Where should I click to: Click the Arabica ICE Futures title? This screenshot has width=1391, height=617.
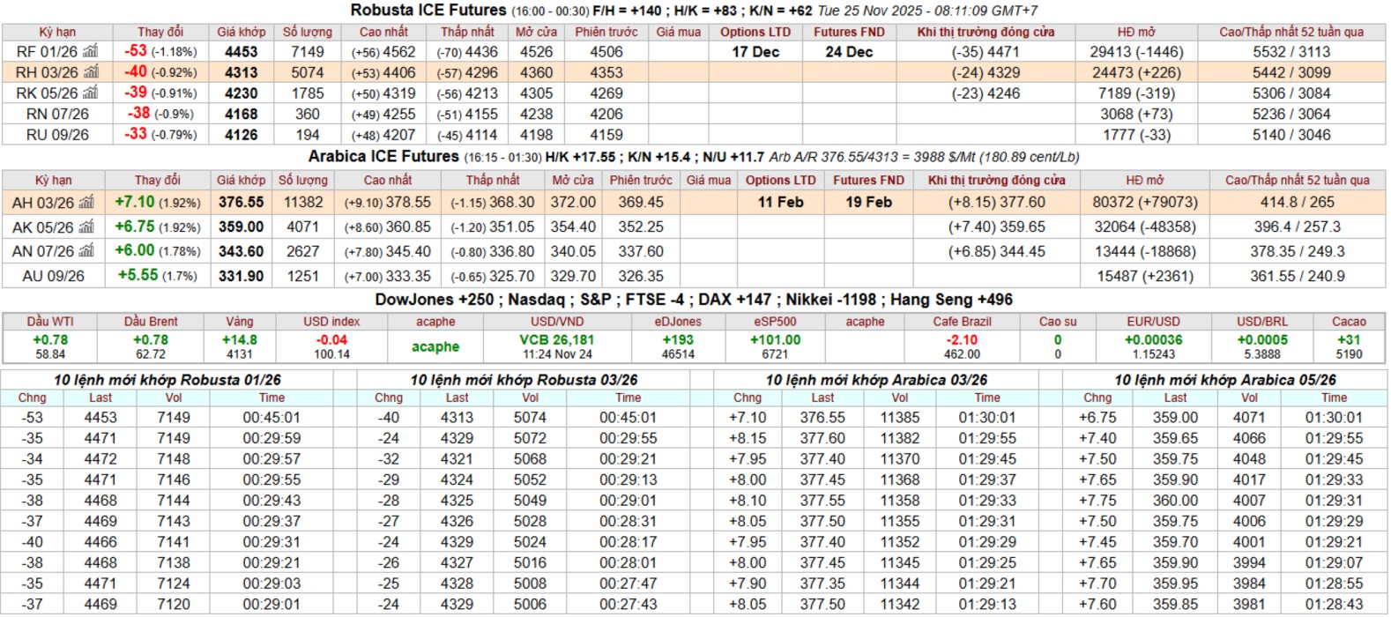point(383,157)
